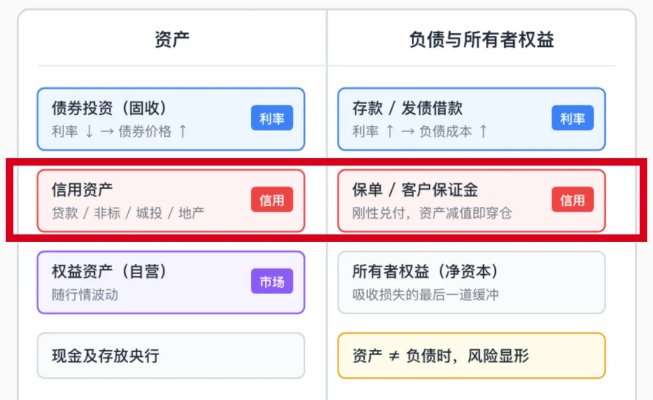Select the 权益资产（自营） card
This screenshot has height=400, width=653.
click(x=171, y=282)
